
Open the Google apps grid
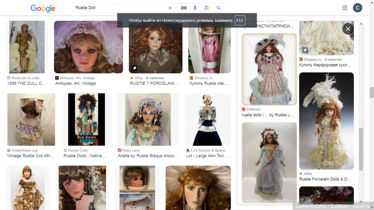coord(345,8)
